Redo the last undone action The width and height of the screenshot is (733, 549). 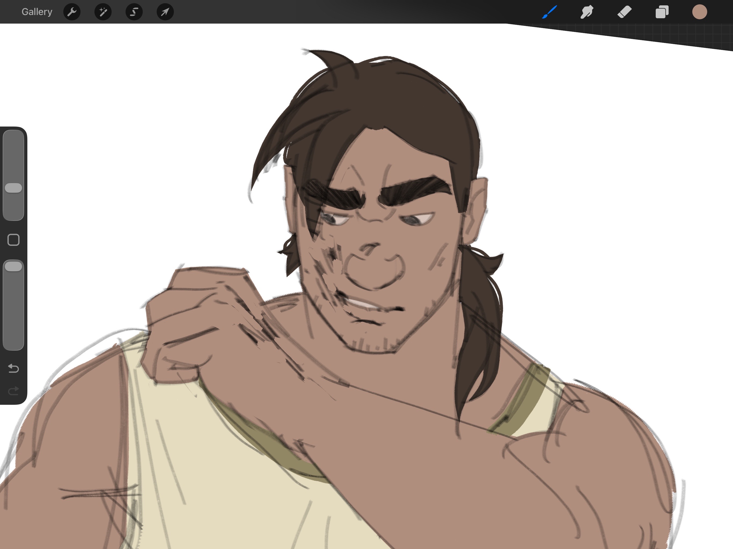14,391
